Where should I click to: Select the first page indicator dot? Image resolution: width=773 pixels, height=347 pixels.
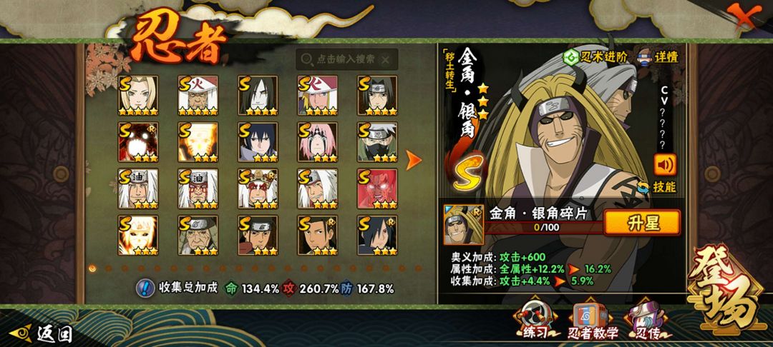pyautogui.click(x=92, y=268)
